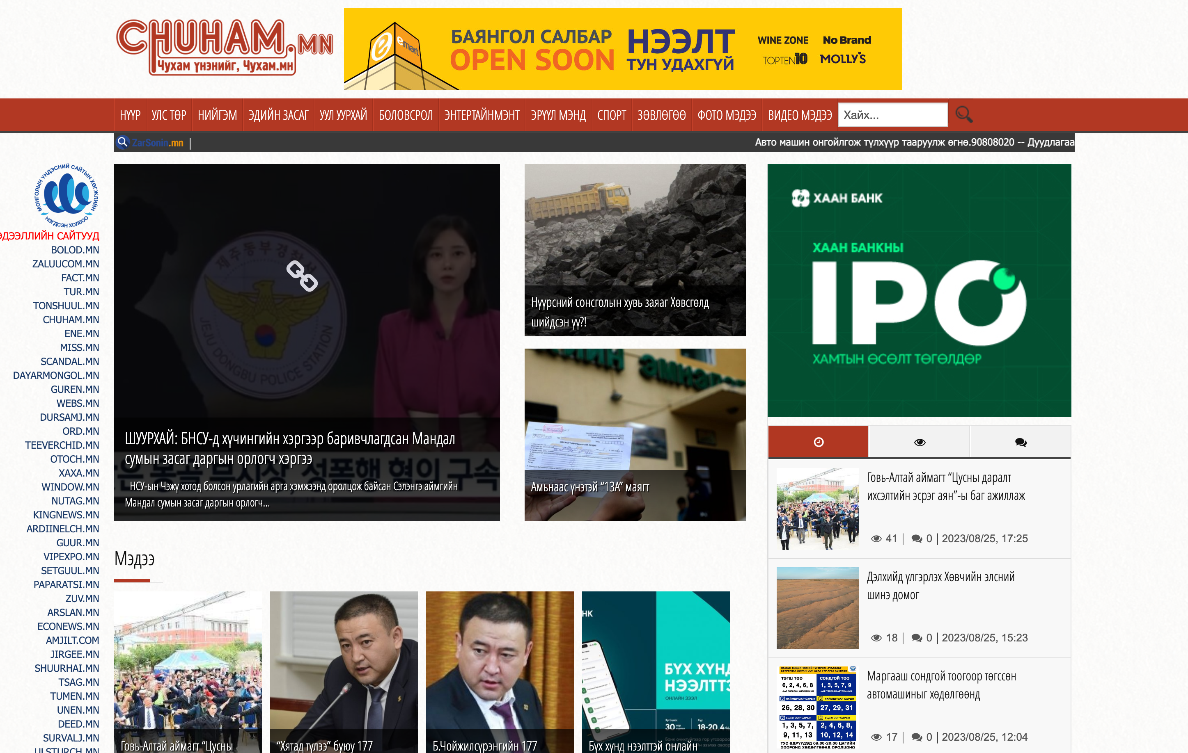The image size is (1188, 753).
Task: Open the ХААН БАНК IPO advertisement
Action: click(x=919, y=290)
